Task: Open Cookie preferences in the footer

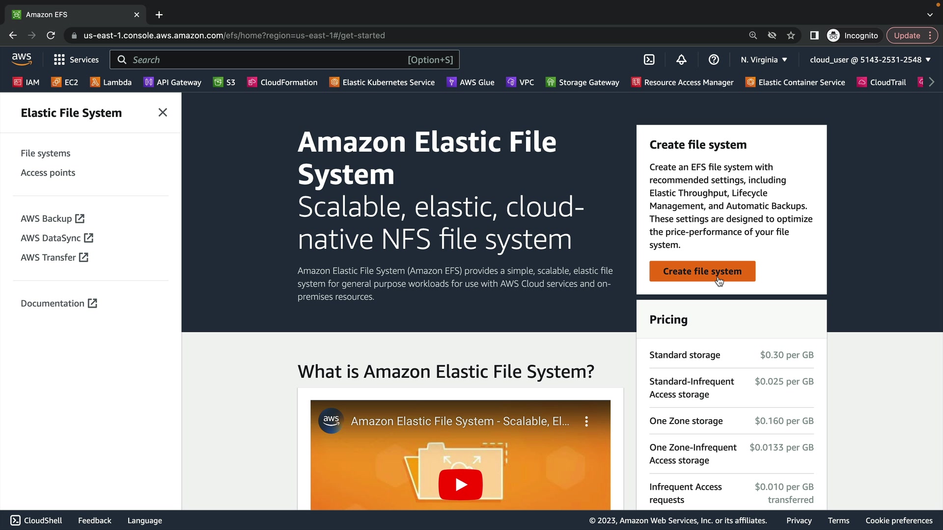Action: point(898,521)
